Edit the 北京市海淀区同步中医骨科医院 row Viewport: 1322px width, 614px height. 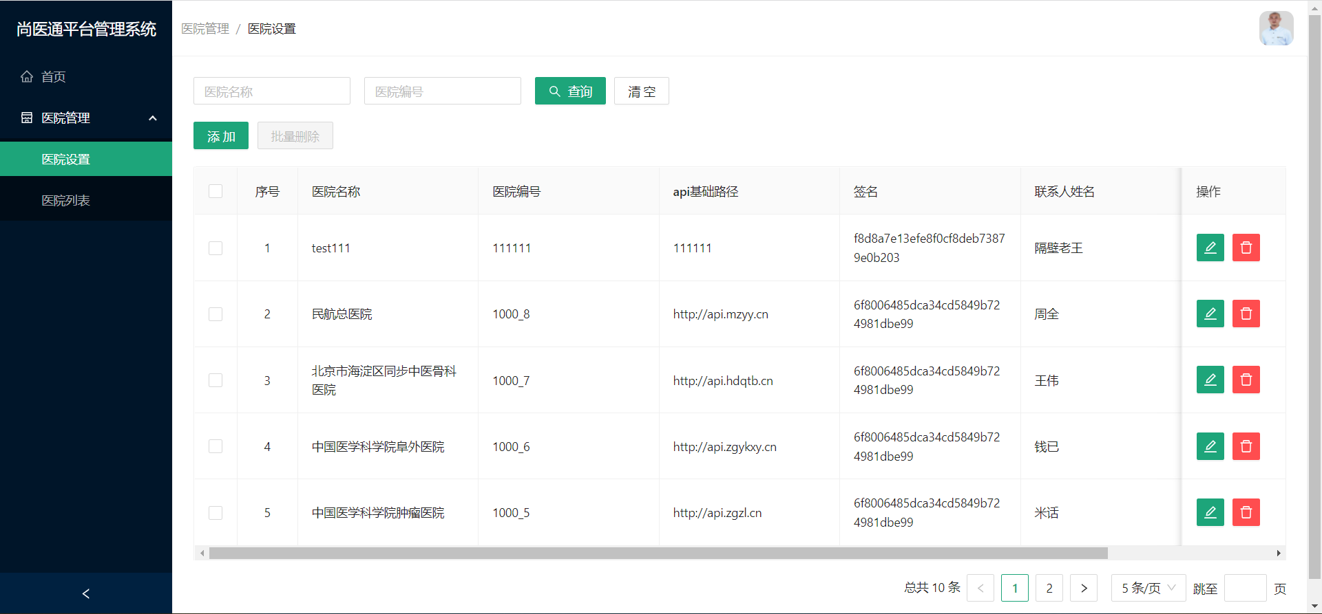click(x=1210, y=380)
